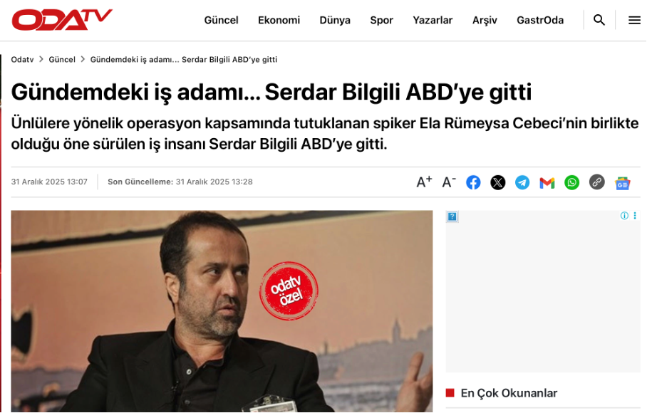Click the Odatv breadcrumb link
Viewport: 647px width, 413px height.
[x=22, y=59]
